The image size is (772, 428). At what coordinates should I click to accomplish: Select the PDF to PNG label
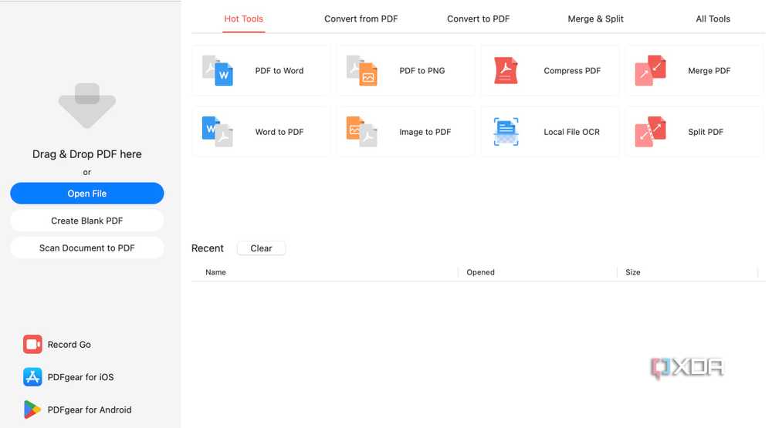click(x=422, y=70)
